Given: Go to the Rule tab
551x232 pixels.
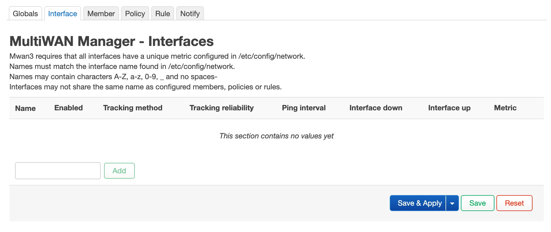Looking at the screenshot, I should pos(162,14).
